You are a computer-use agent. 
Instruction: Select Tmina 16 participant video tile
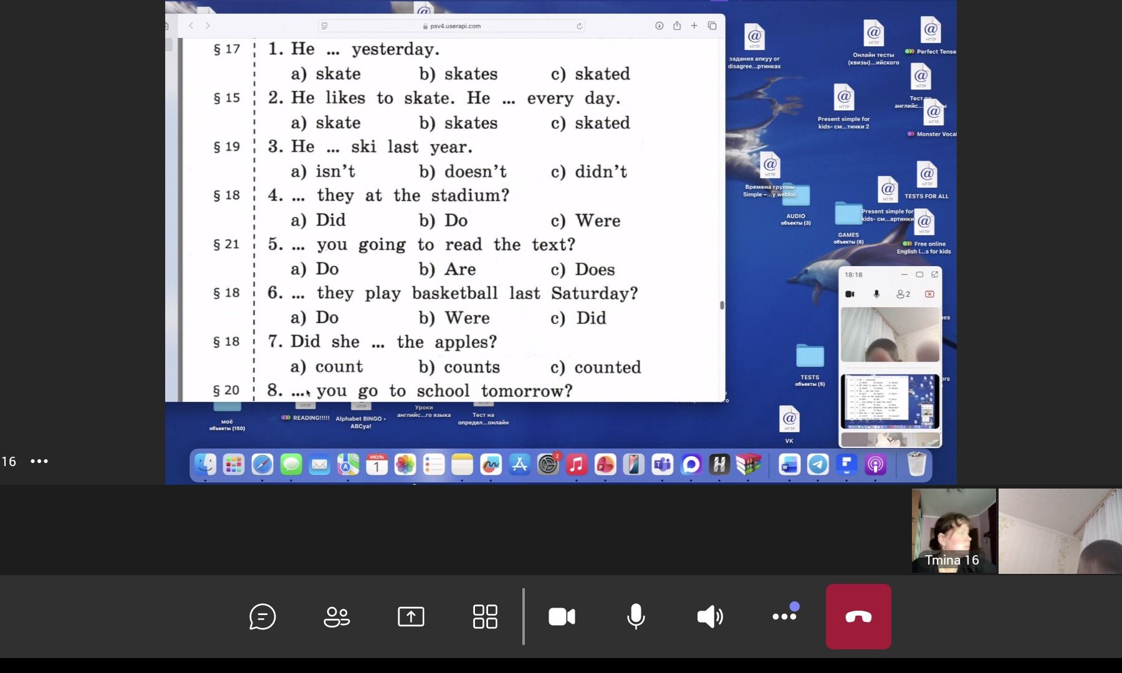click(x=954, y=531)
